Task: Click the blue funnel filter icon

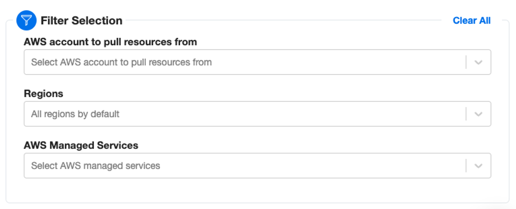Action: tap(26, 21)
